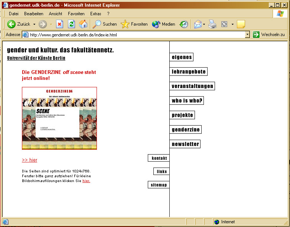The height and width of the screenshot is (227, 290).
Task: Follow the Universität der Künste Berlin link
Action: coord(36,58)
